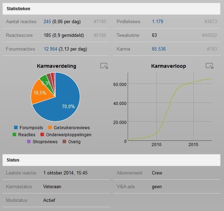This screenshot has width=224, height=211.
Task: Click the 60.000 axis label
Action: coord(120,85)
